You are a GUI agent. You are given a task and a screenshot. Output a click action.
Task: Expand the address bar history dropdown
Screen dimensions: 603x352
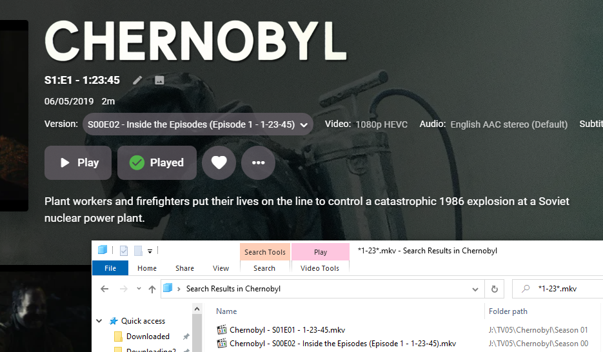(x=475, y=289)
